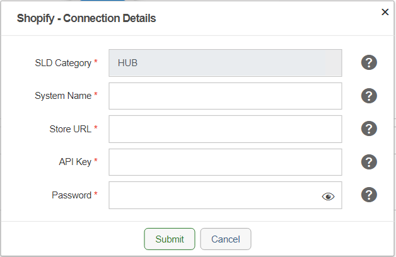Click the help icon beside Store URL
The height and width of the screenshot is (257, 396).
click(369, 128)
